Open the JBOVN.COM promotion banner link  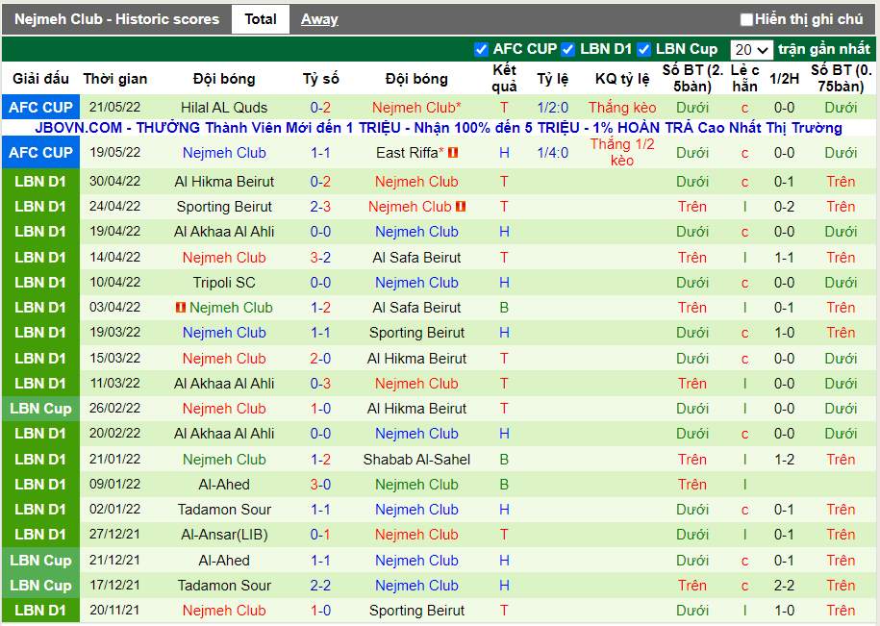click(439, 128)
